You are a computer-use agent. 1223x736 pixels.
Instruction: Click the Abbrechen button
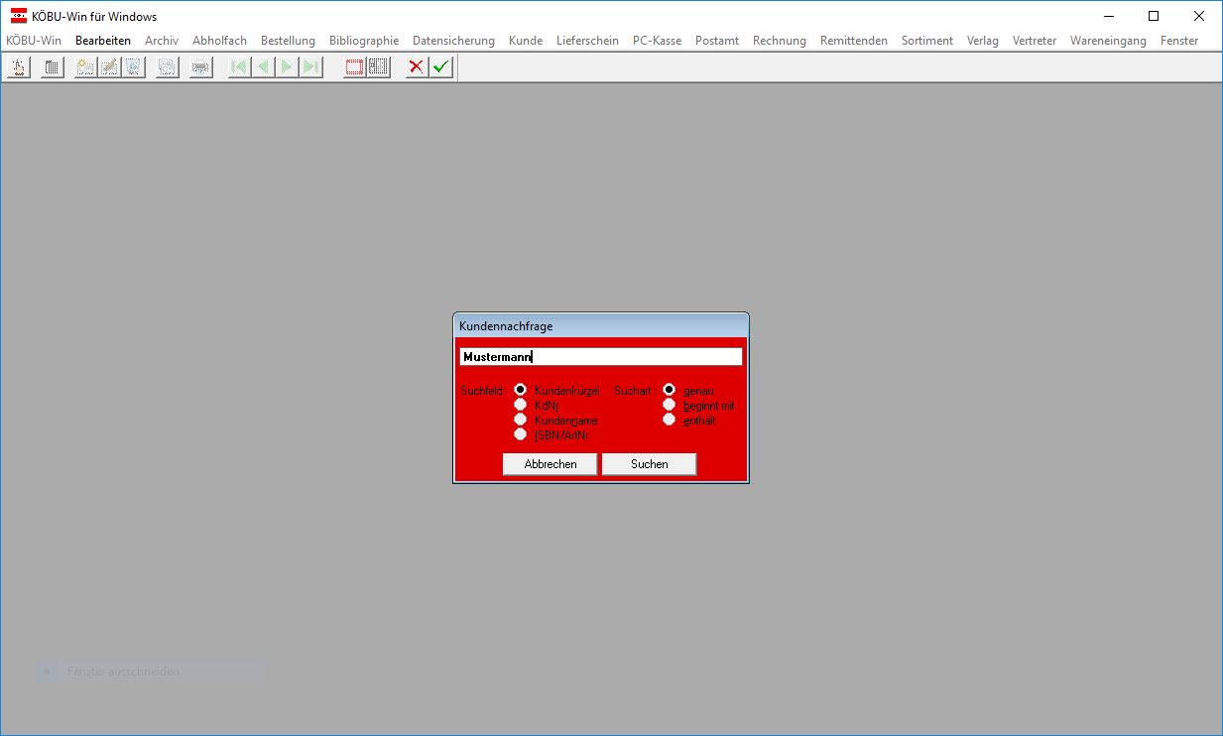(550, 464)
